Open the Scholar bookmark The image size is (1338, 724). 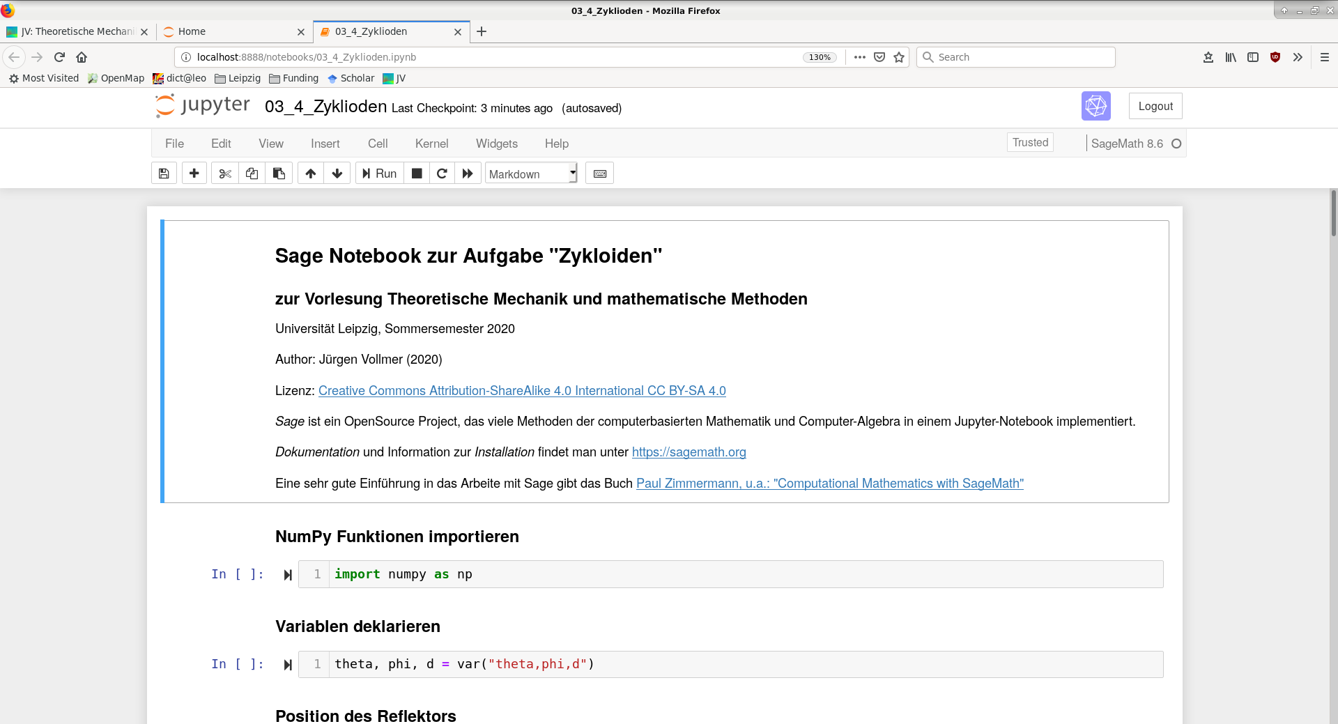click(351, 78)
